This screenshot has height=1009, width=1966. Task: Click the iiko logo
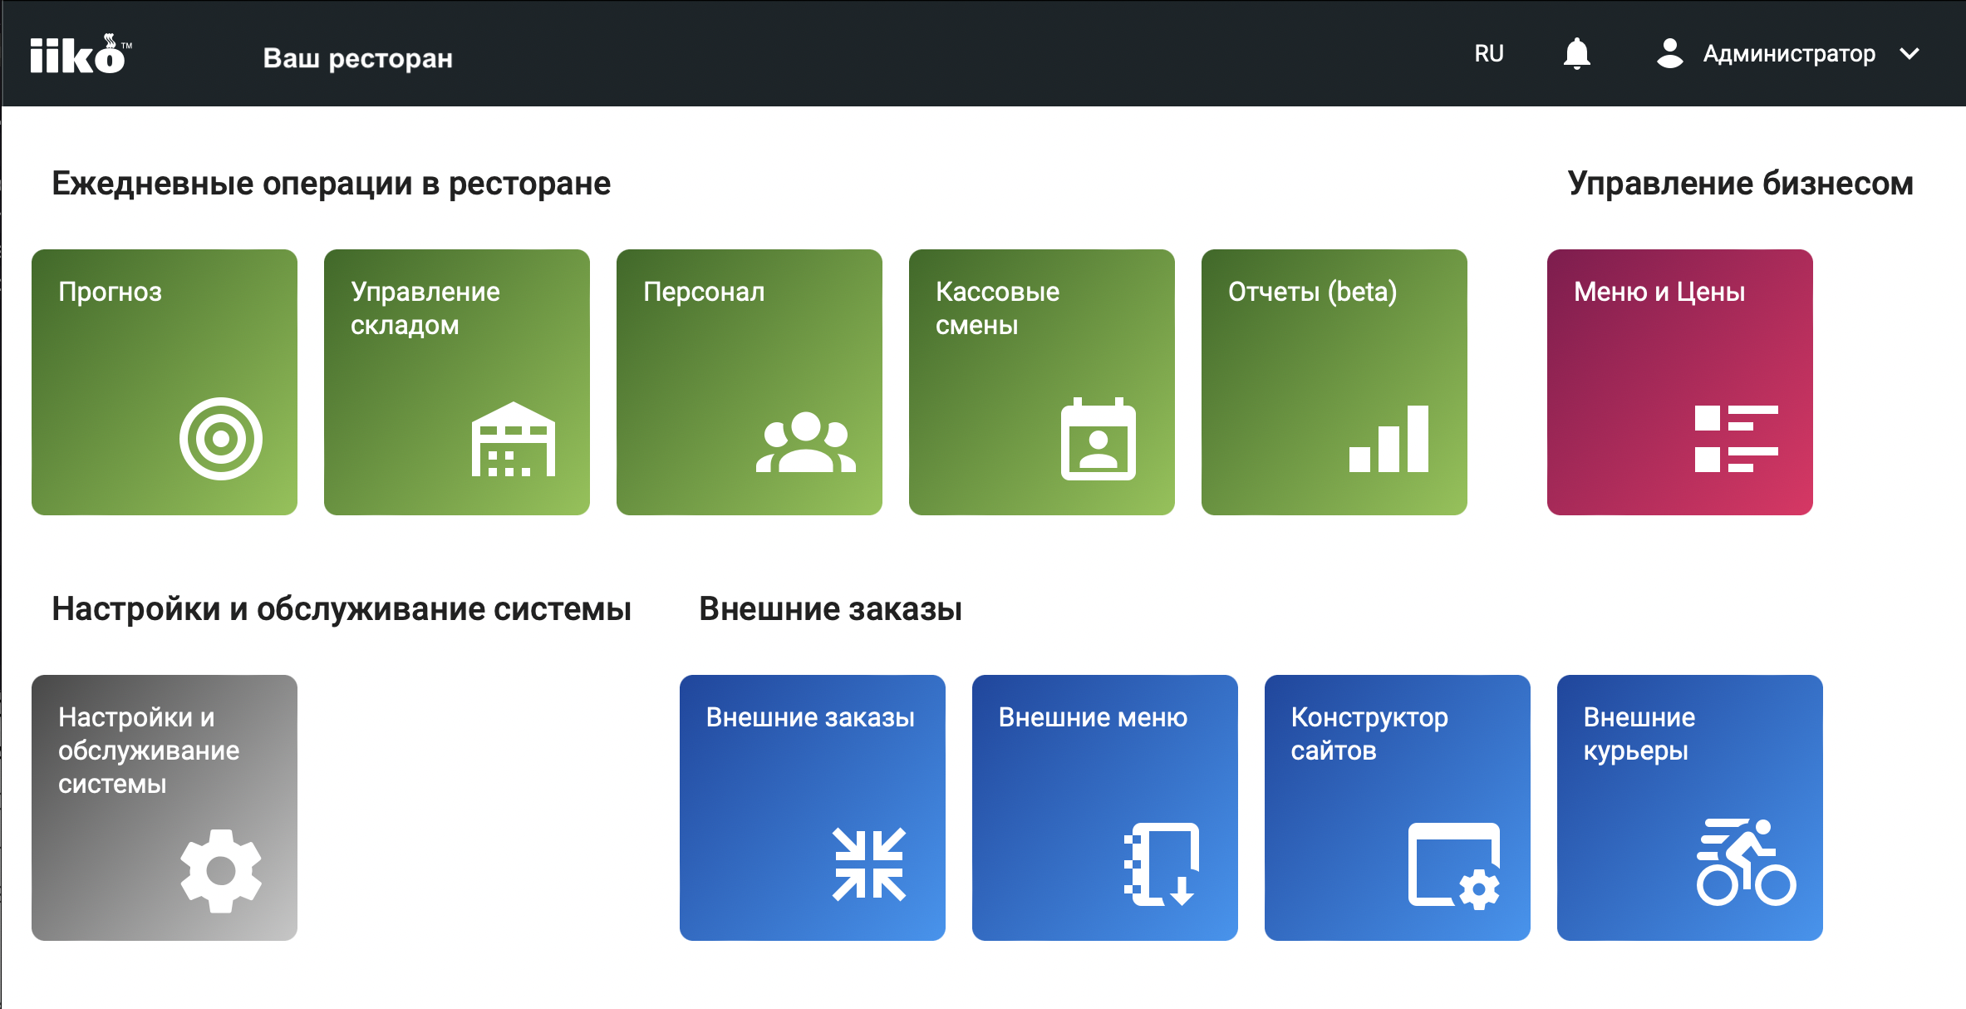click(79, 54)
